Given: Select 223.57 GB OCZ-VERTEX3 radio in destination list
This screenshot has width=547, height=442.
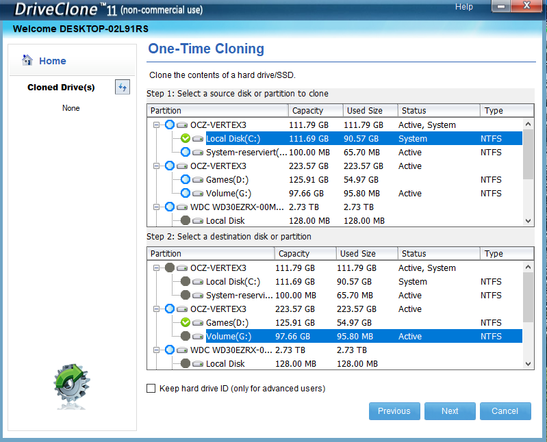Looking at the screenshot, I should tap(170, 309).
